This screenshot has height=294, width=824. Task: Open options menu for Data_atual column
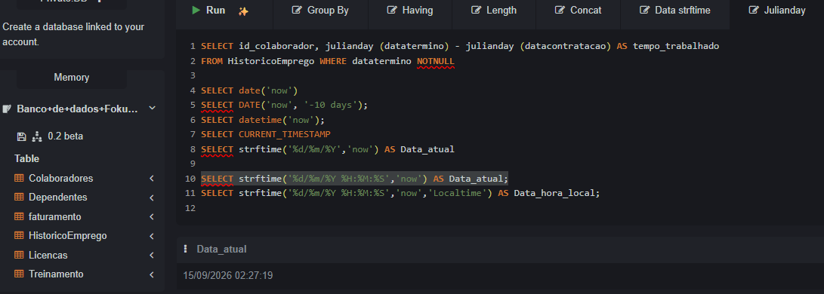[186, 249]
